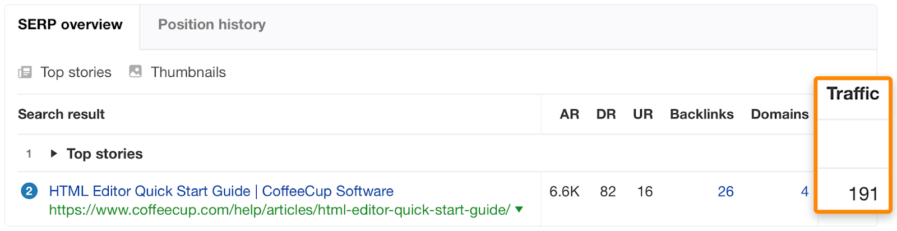
Task: Click the blue position 2 badge
Action: pos(29,191)
